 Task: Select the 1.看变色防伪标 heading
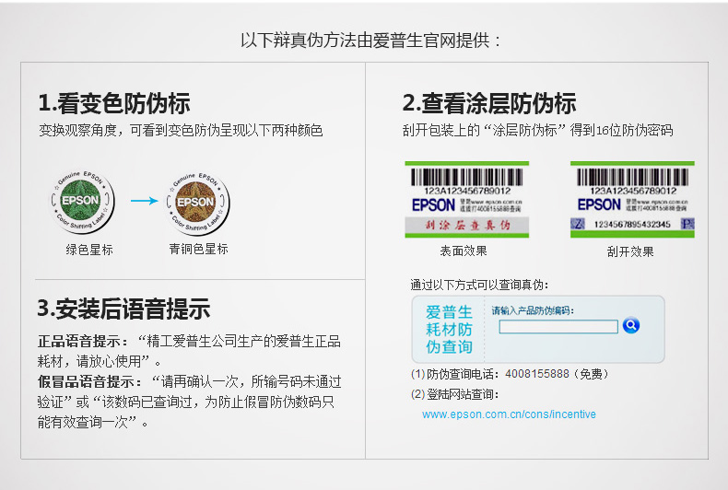(114, 103)
